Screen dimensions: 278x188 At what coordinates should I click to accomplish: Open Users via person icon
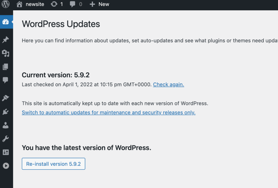[x=5, y=125]
